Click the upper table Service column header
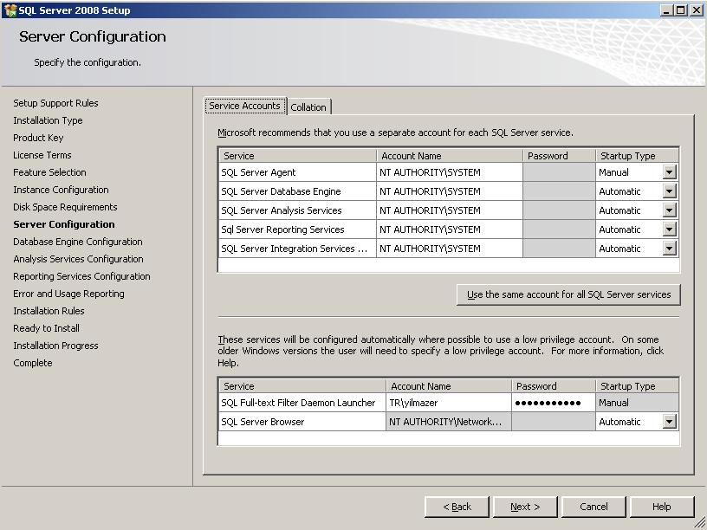The width and height of the screenshot is (707, 530). tap(297, 156)
